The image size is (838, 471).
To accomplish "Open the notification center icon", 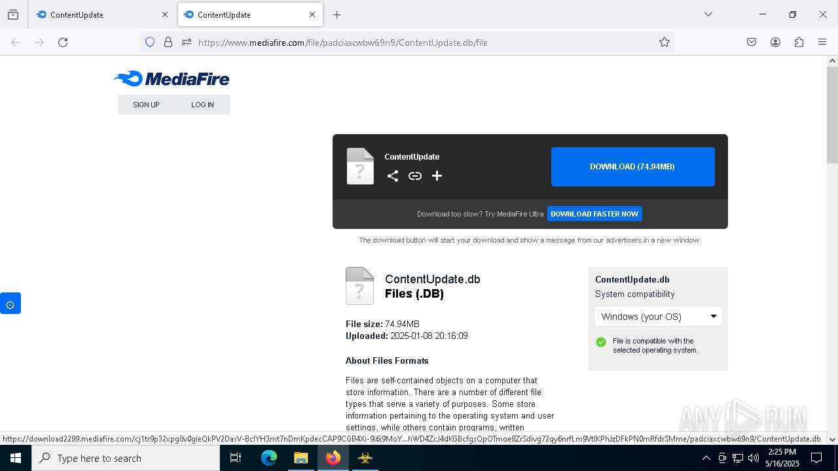I will tap(816, 458).
